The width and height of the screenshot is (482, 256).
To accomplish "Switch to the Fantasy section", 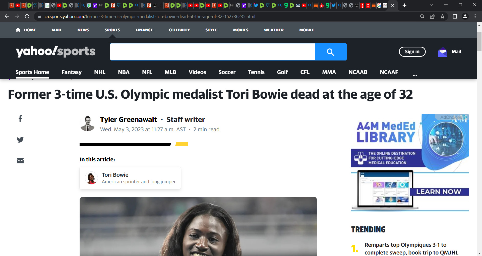I will click(72, 72).
